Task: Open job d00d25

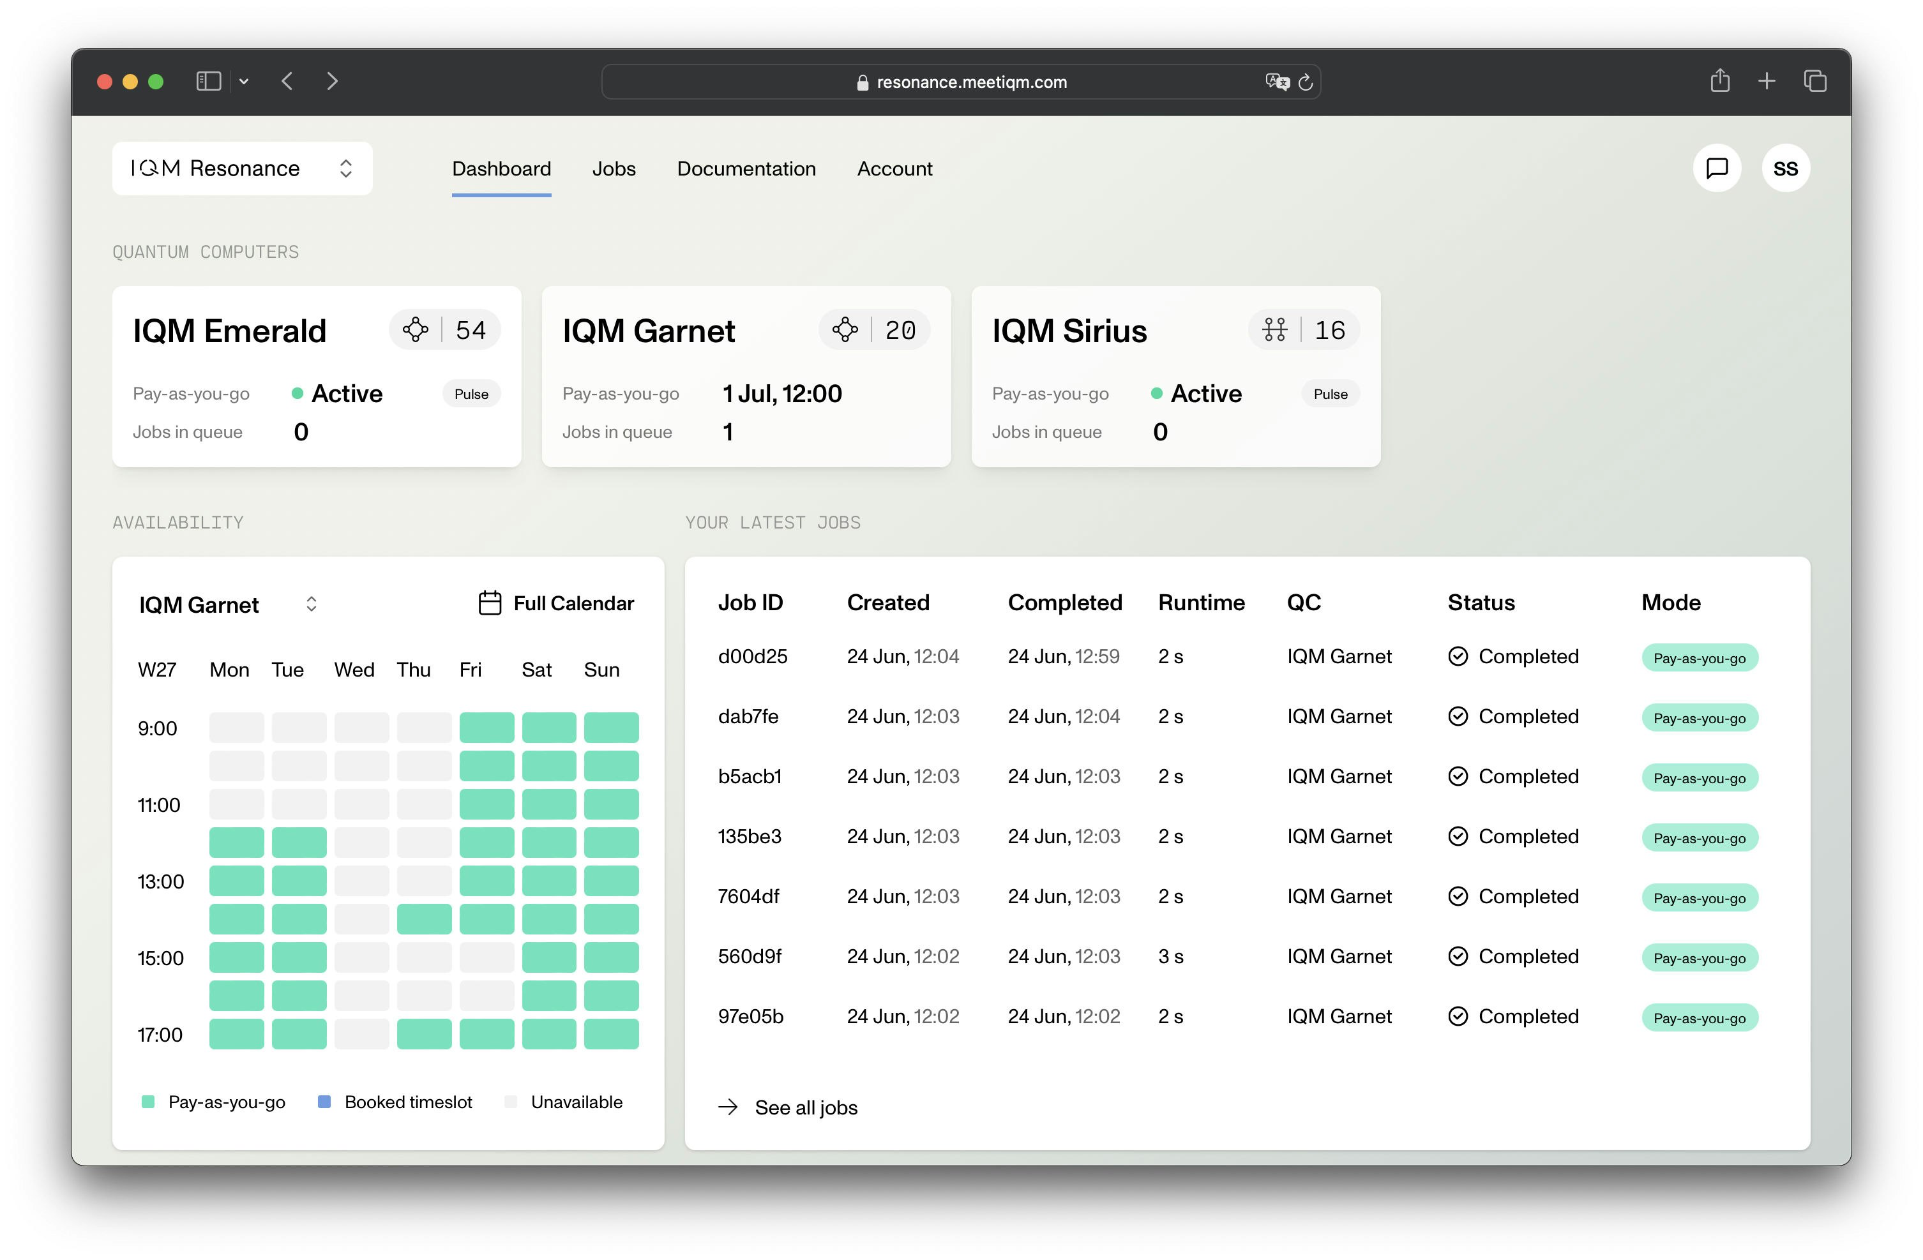Action: pos(753,657)
